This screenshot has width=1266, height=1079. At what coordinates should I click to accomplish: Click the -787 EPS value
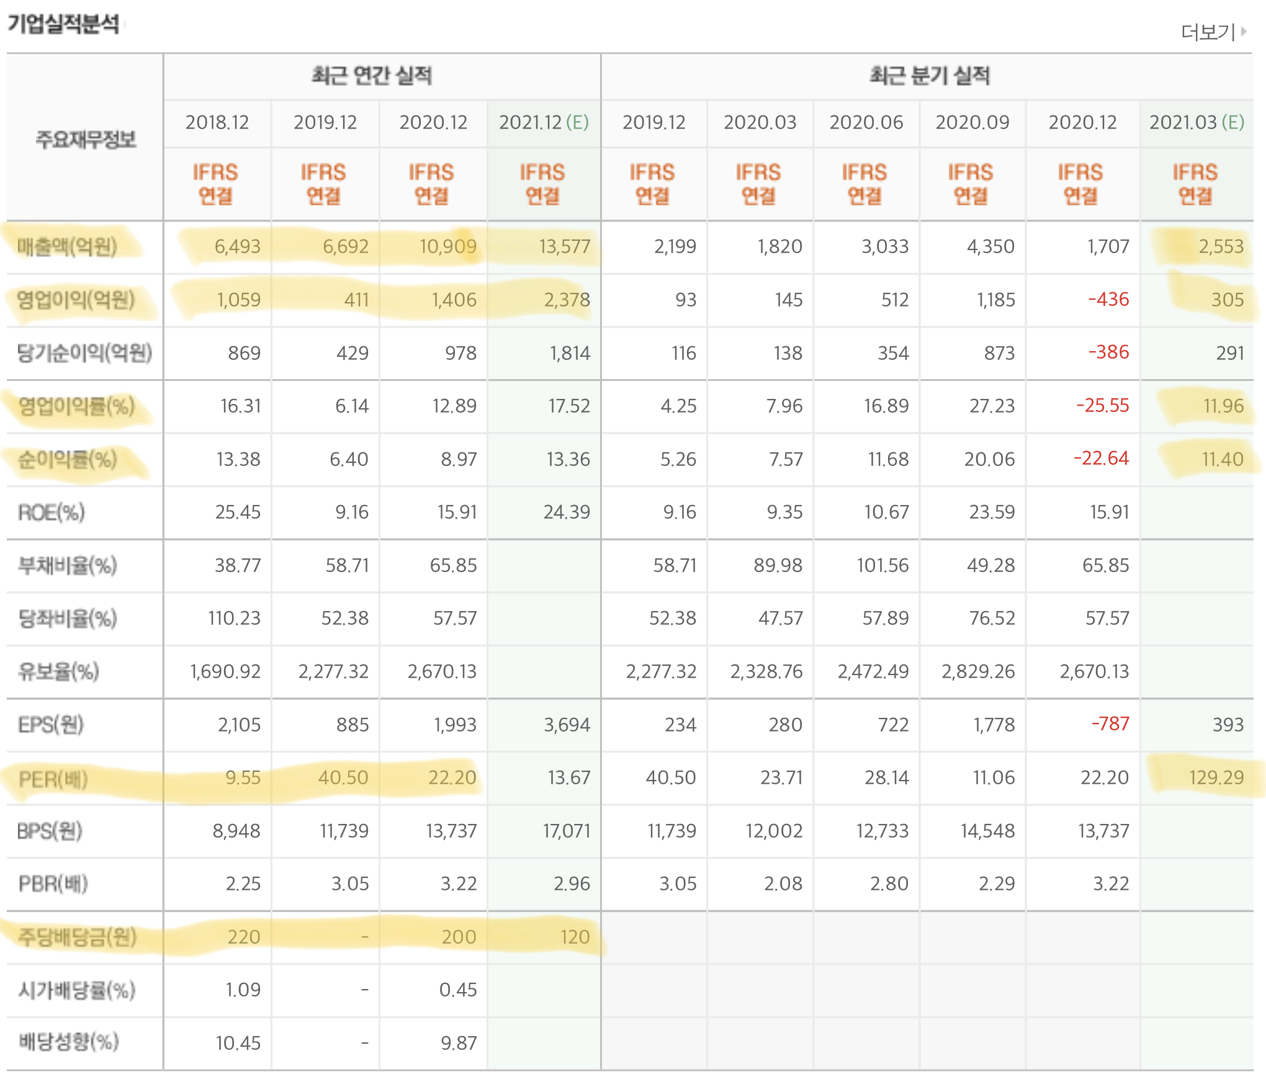(x=1110, y=724)
